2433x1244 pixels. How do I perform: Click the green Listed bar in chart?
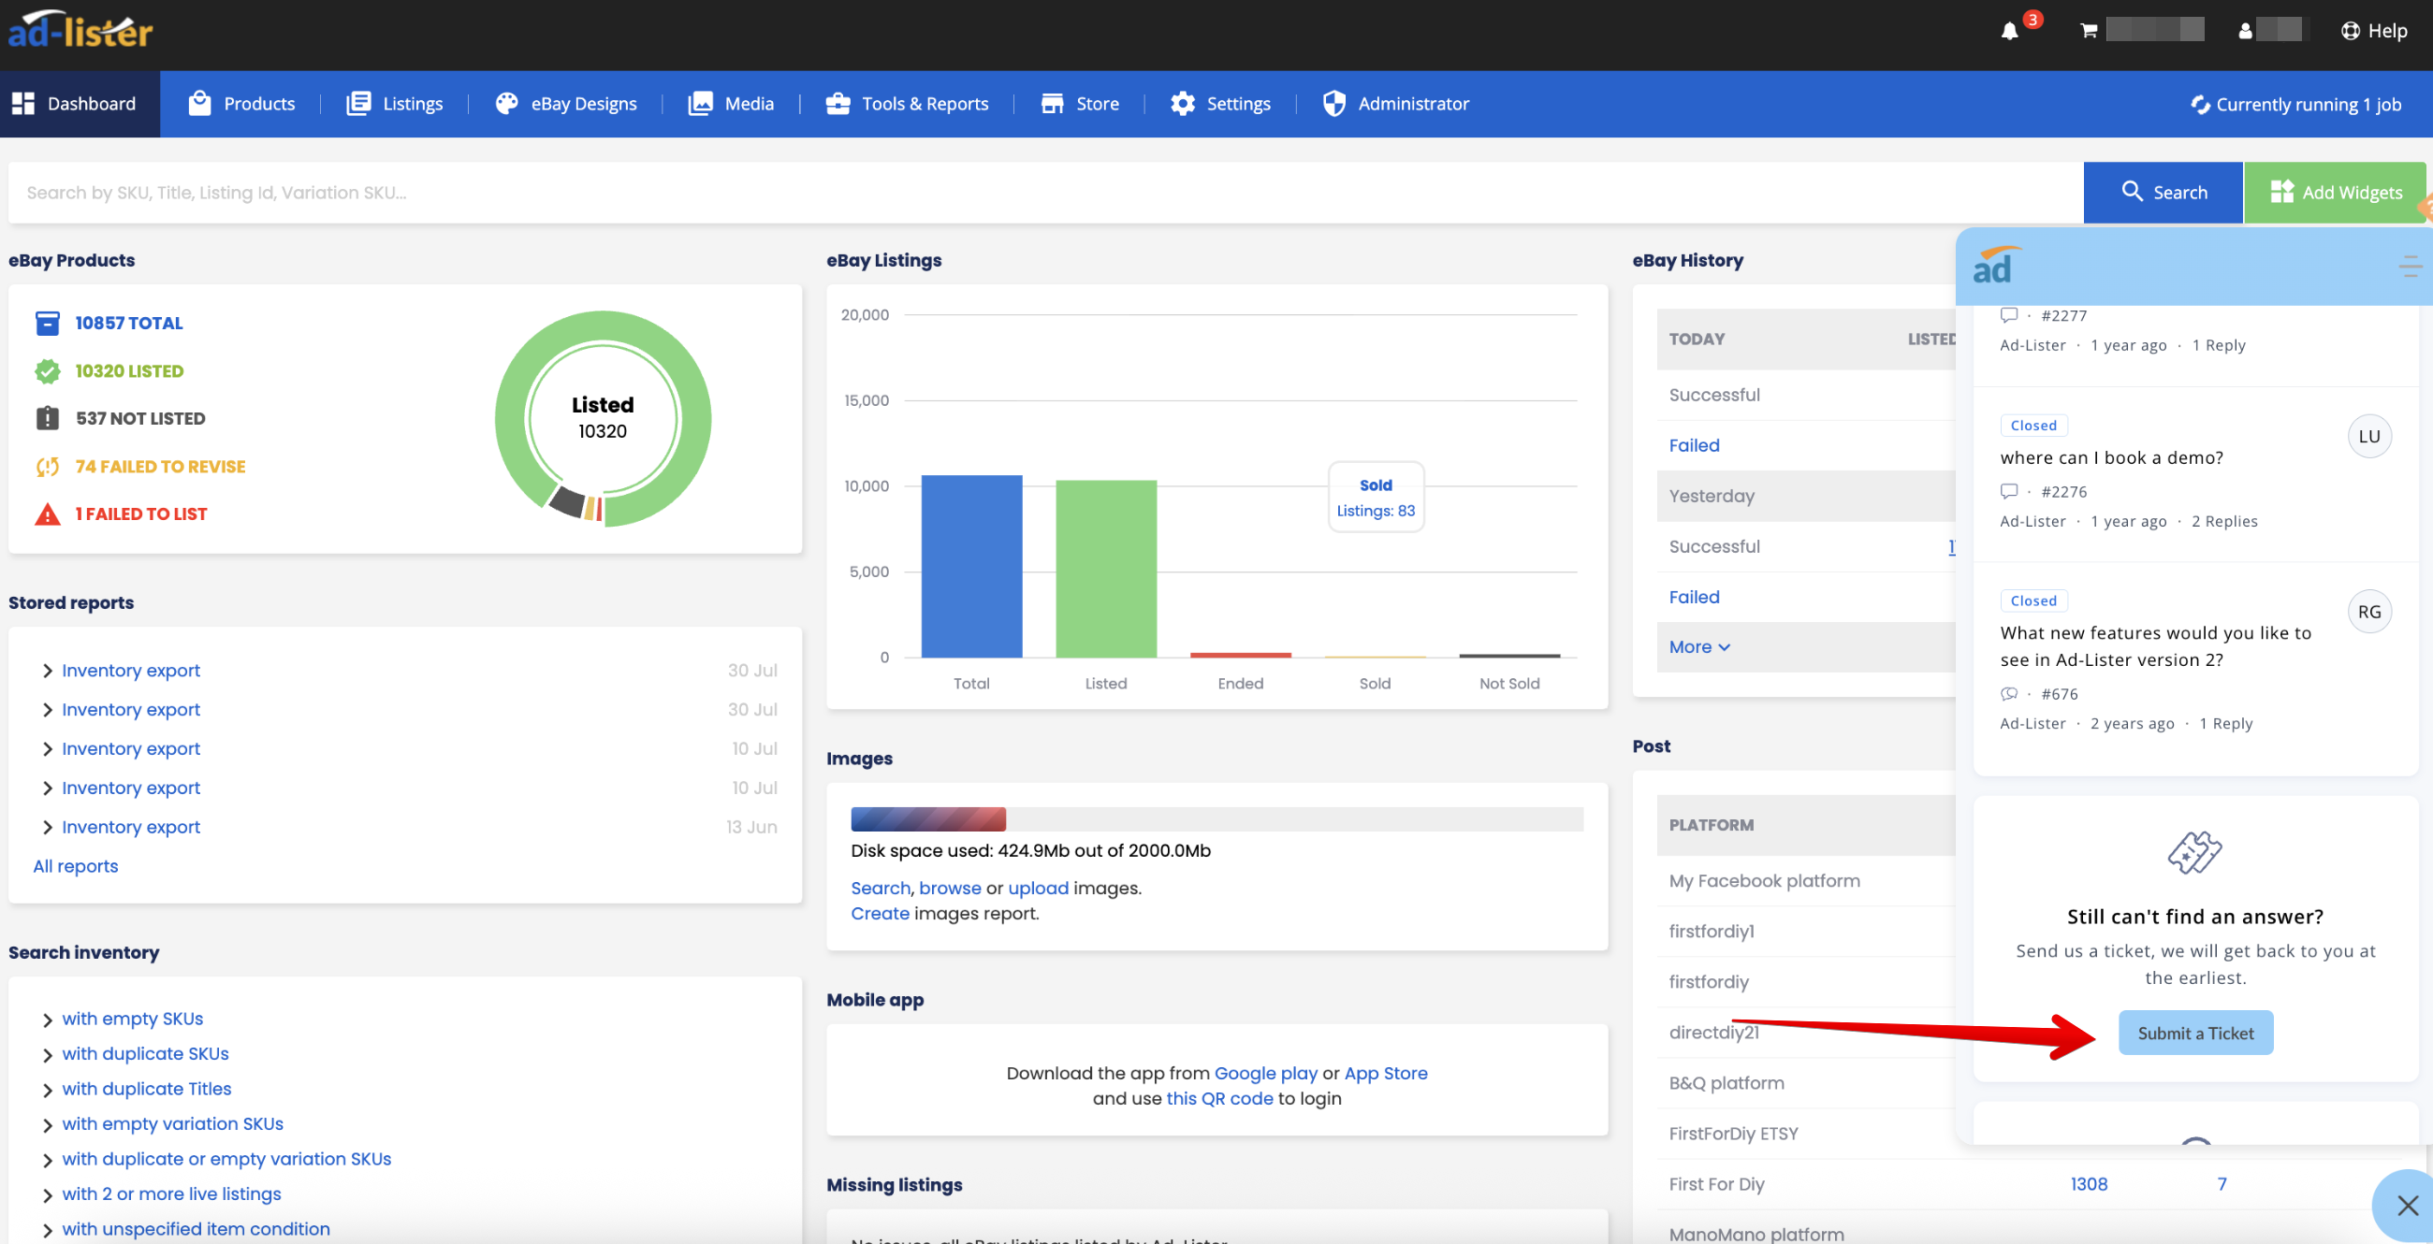(1105, 568)
